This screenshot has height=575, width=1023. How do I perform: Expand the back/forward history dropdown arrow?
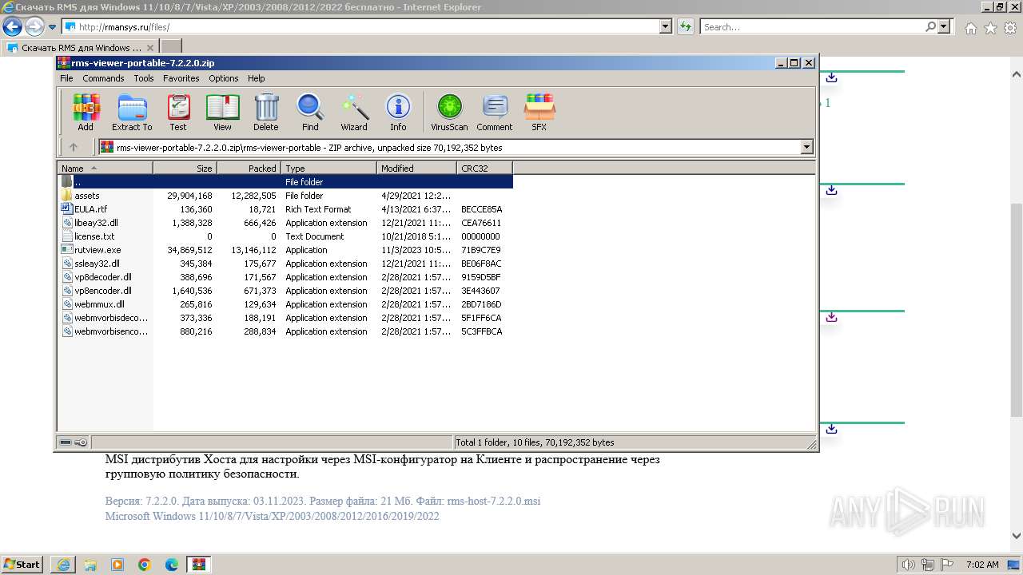[52, 27]
